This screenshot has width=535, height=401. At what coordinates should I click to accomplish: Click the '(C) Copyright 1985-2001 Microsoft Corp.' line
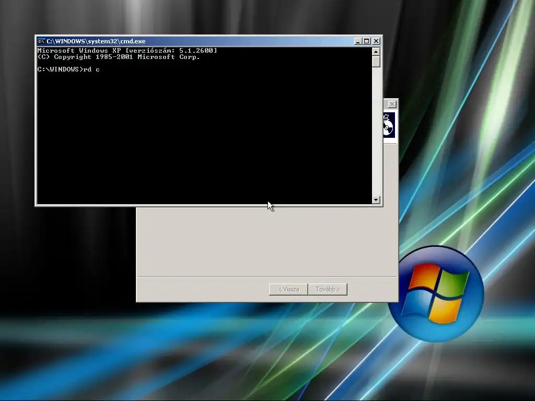point(119,57)
